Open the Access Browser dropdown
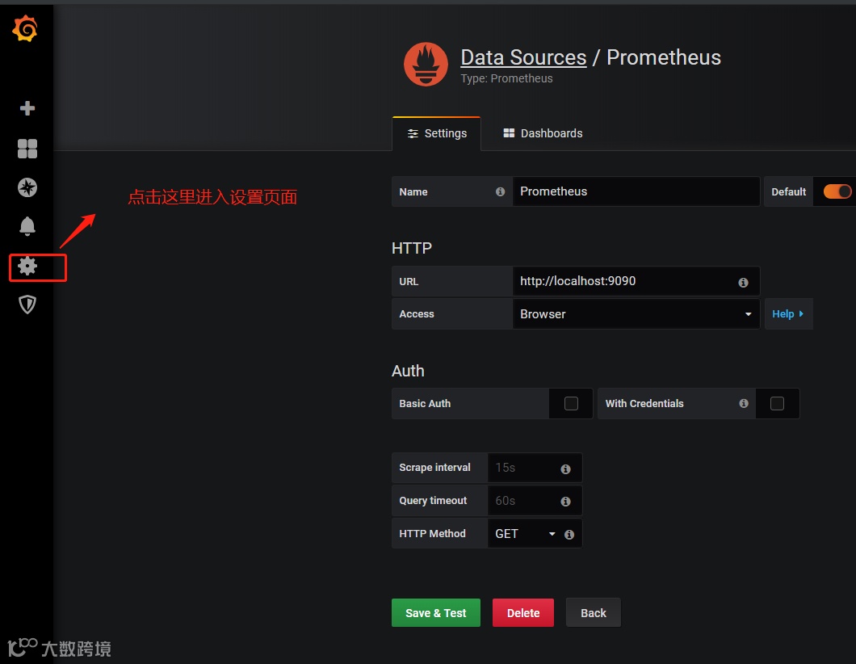856x664 pixels. [636, 314]
